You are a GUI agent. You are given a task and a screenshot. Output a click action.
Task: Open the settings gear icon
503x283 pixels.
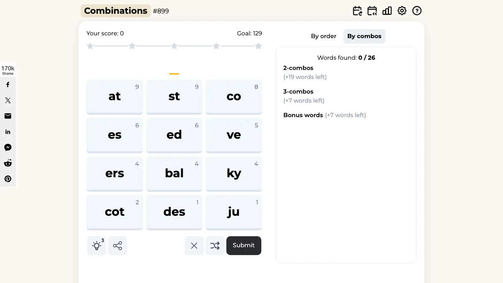(x=402, y=11)
